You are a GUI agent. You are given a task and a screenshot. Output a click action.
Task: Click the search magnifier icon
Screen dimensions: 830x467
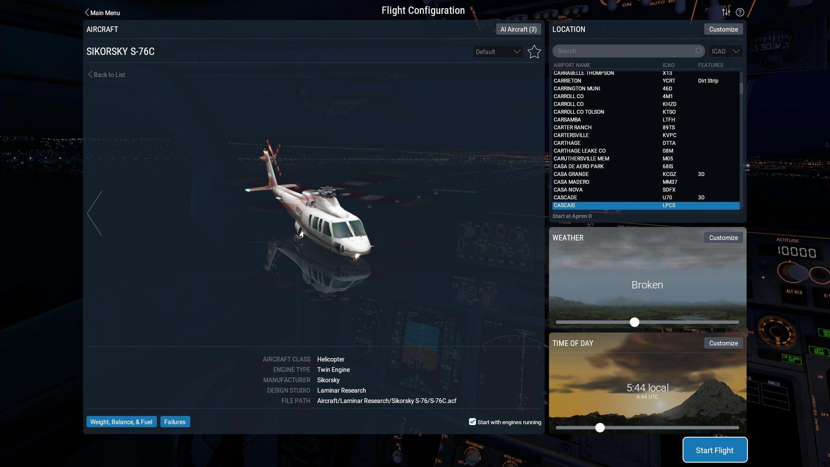click(698, 51)
